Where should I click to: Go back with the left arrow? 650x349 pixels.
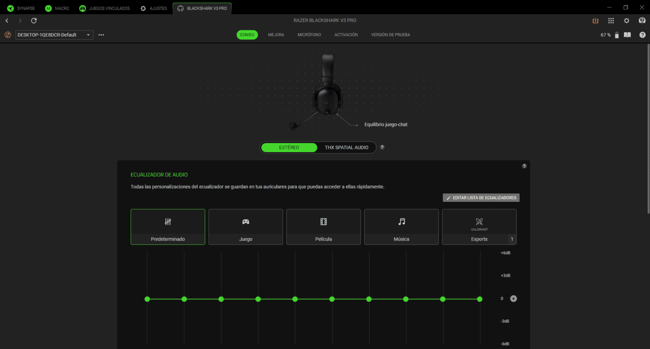[7, 21]
